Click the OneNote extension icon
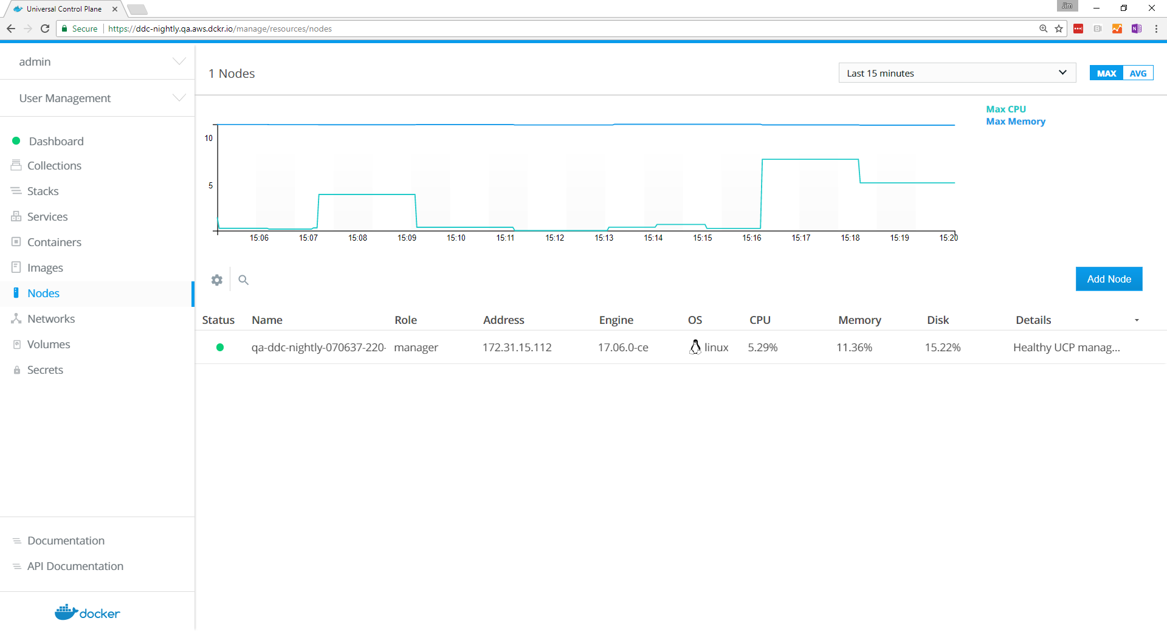 1136,29
